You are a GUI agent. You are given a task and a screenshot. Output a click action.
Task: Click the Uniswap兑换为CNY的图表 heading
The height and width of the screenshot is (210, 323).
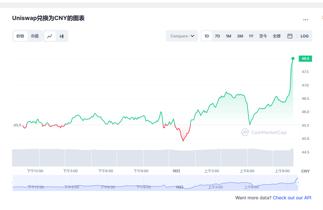tap(48, 18)
